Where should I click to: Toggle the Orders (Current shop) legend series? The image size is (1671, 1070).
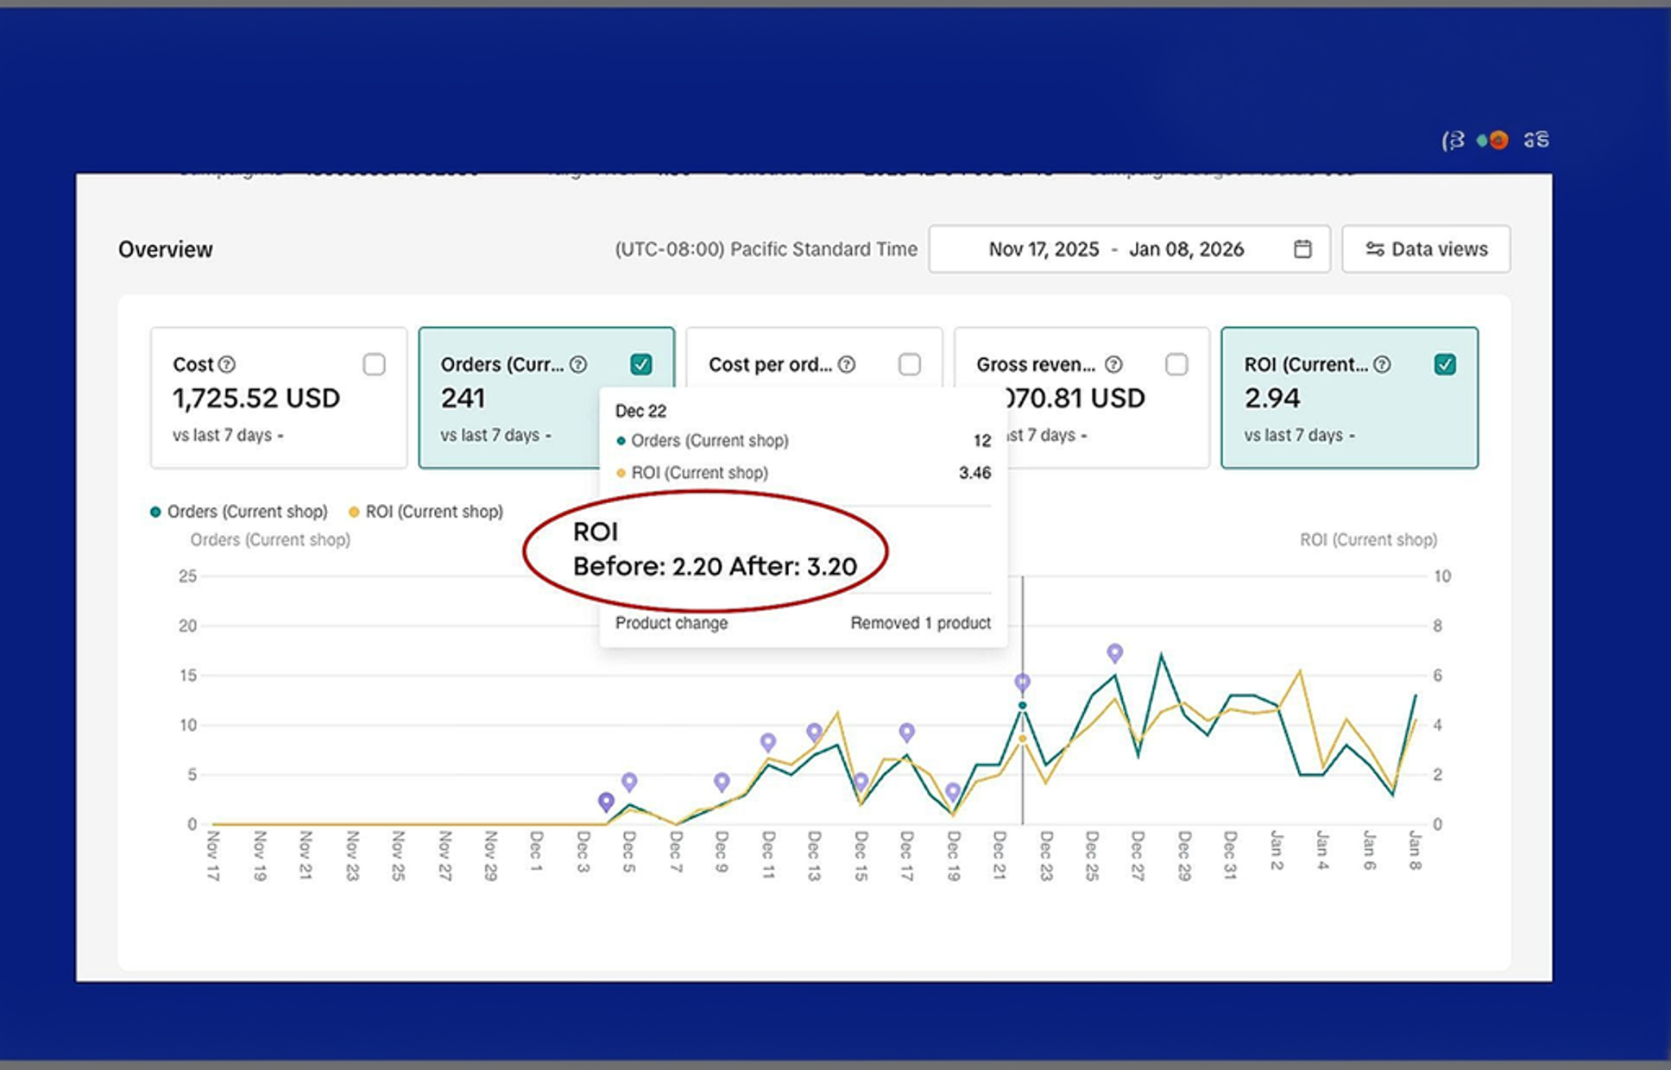[239, 512]
